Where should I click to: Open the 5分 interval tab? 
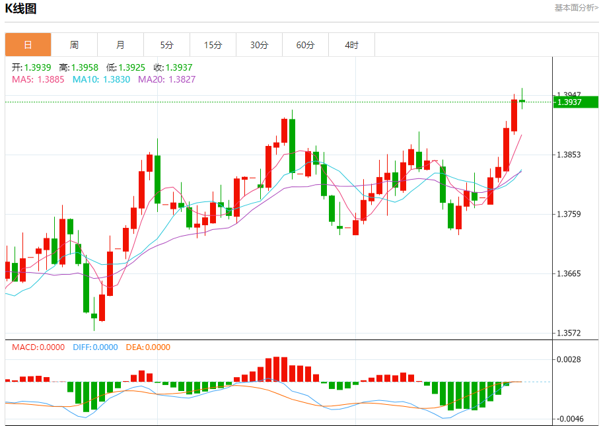pyautogui.click(x=166, y=45)
